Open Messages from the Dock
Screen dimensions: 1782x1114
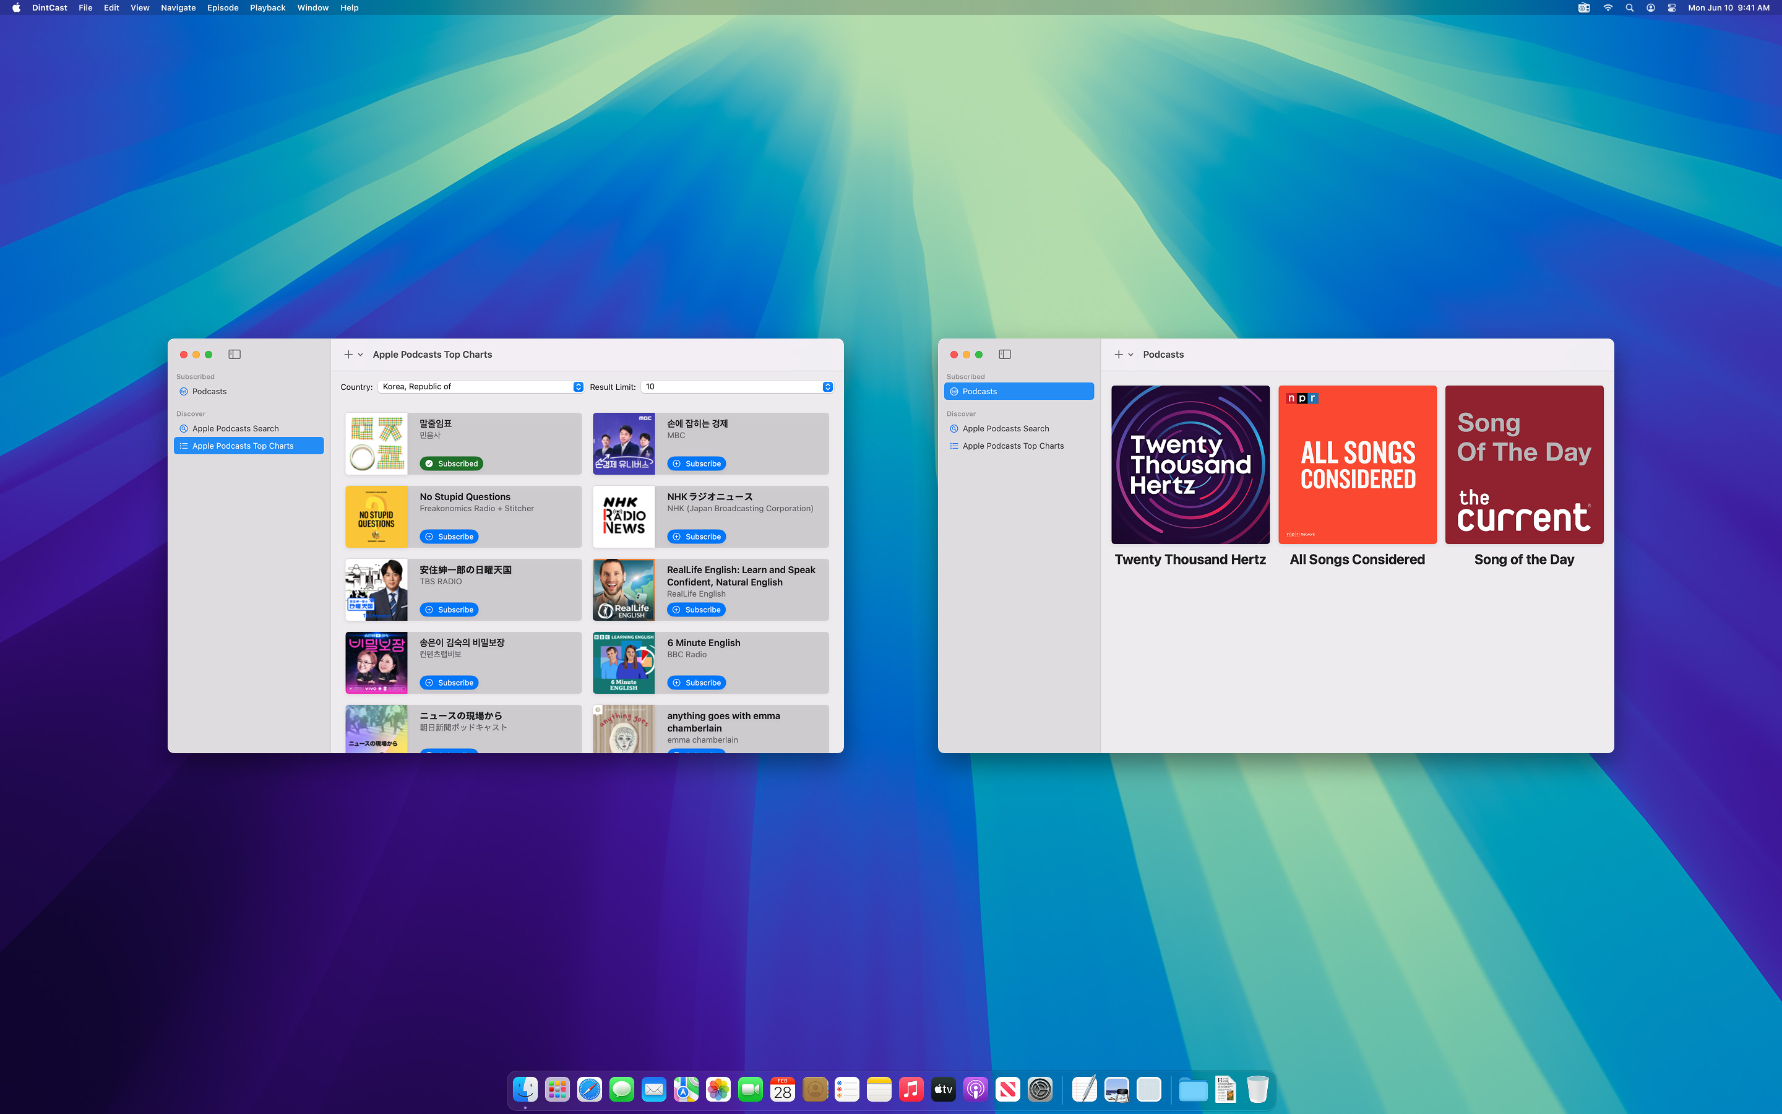tap(621, 1089)
